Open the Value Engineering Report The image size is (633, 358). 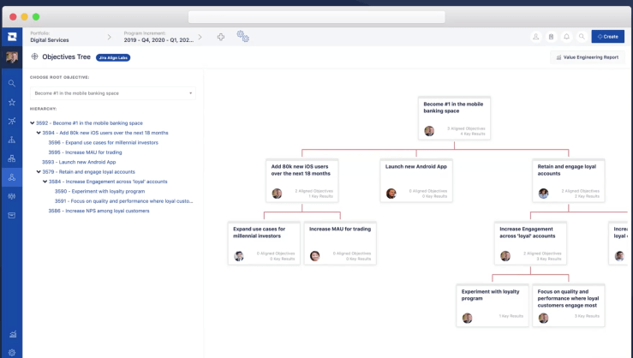point(587,57)
